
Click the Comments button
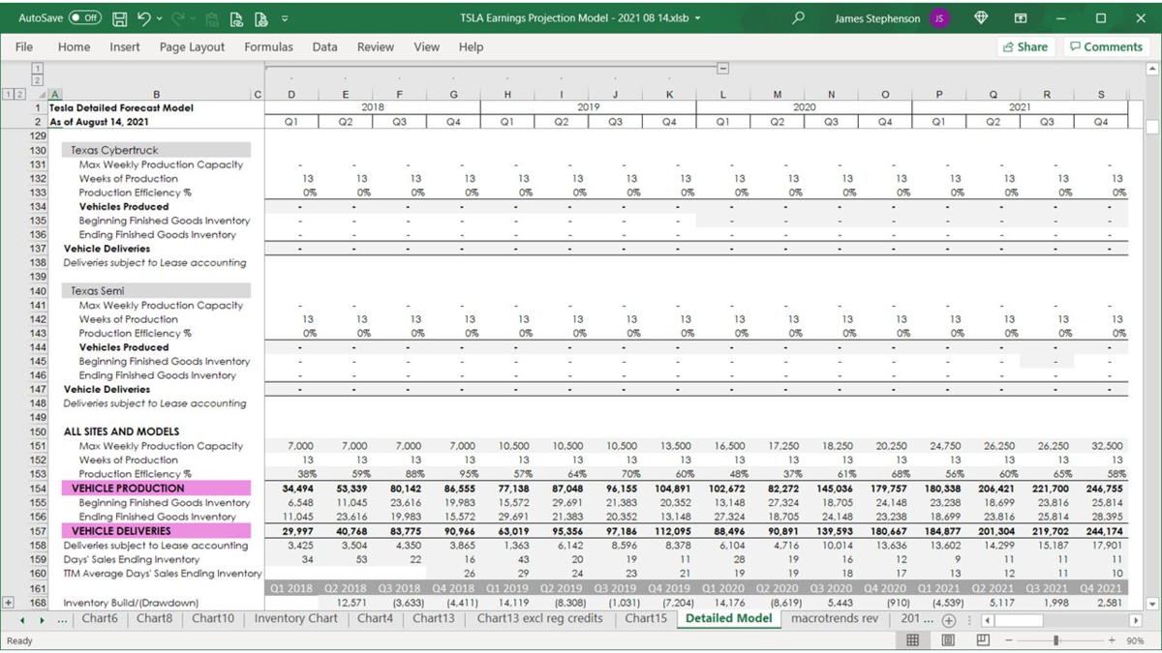1106,46
